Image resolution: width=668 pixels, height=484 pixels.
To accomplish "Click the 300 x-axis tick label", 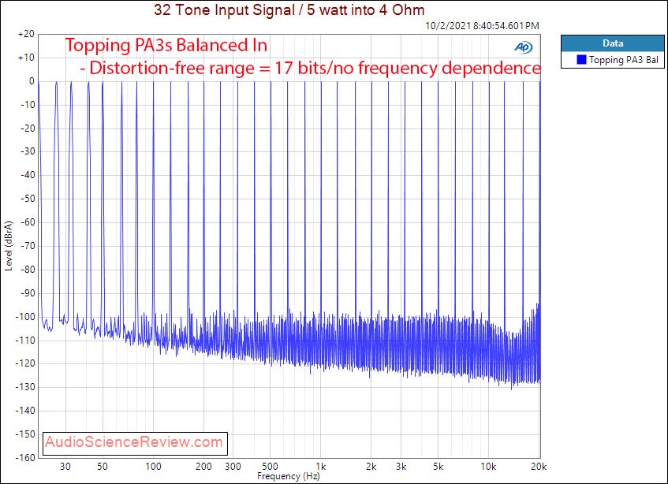I will [233, 467].
